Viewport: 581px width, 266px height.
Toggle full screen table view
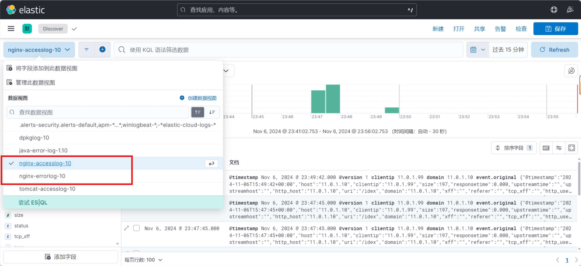pos(572,148)
